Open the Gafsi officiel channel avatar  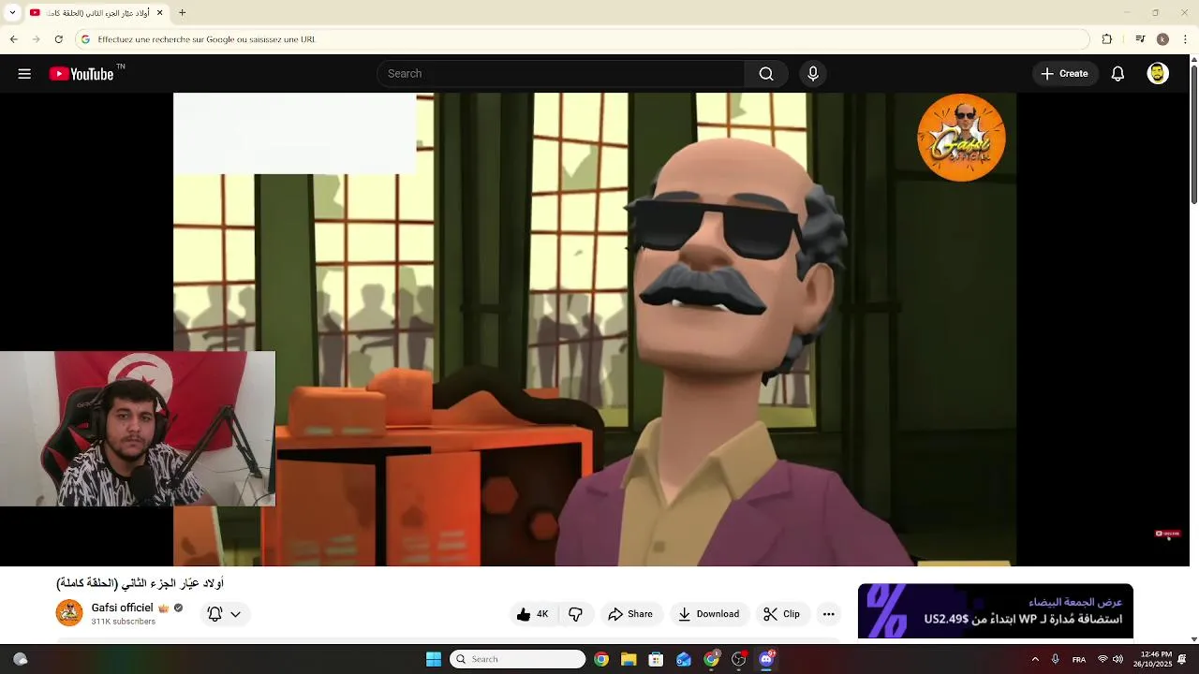click(x=69, y=613)
